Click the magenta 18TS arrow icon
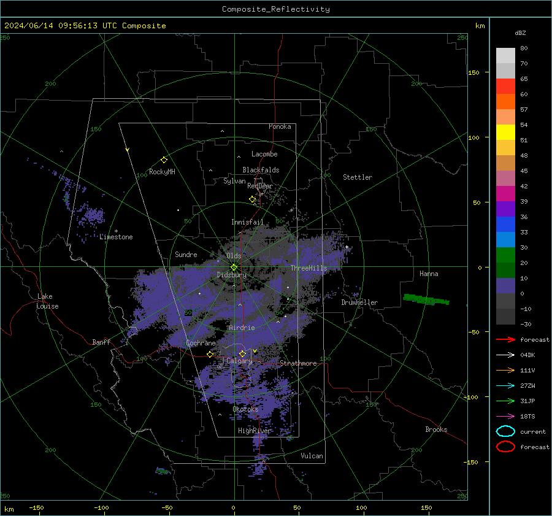The width and height of the screenshot is (552, 516). [505, 417]
